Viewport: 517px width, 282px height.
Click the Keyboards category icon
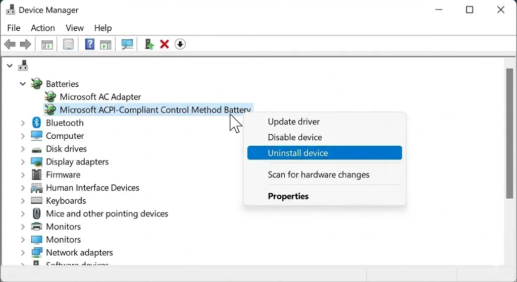[x=36, y=201]
